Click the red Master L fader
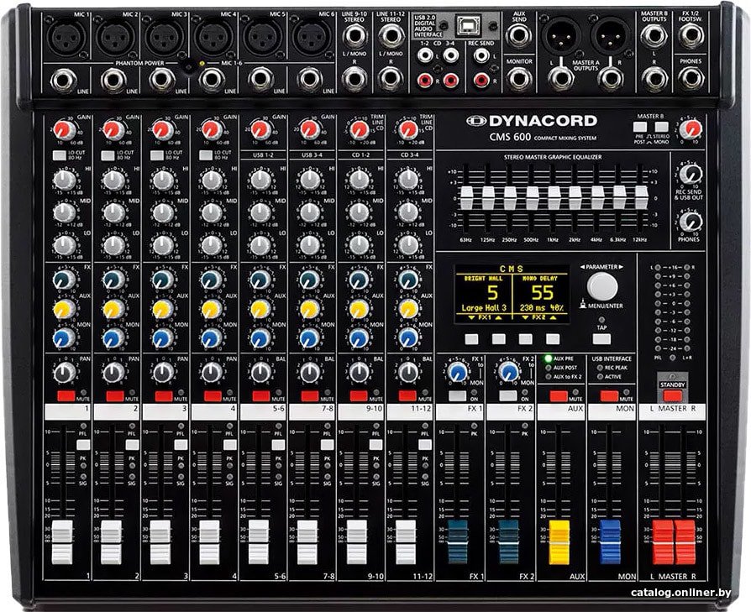This screenshot has width=751, height=612. [663, 541]
